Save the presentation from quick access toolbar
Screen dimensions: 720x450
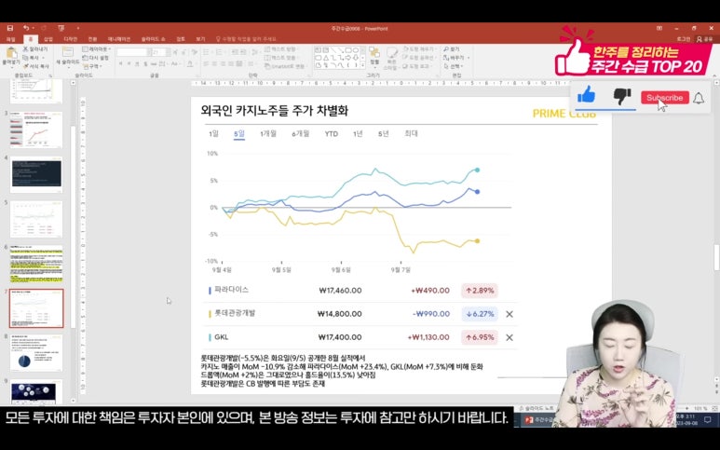[9, 29]
